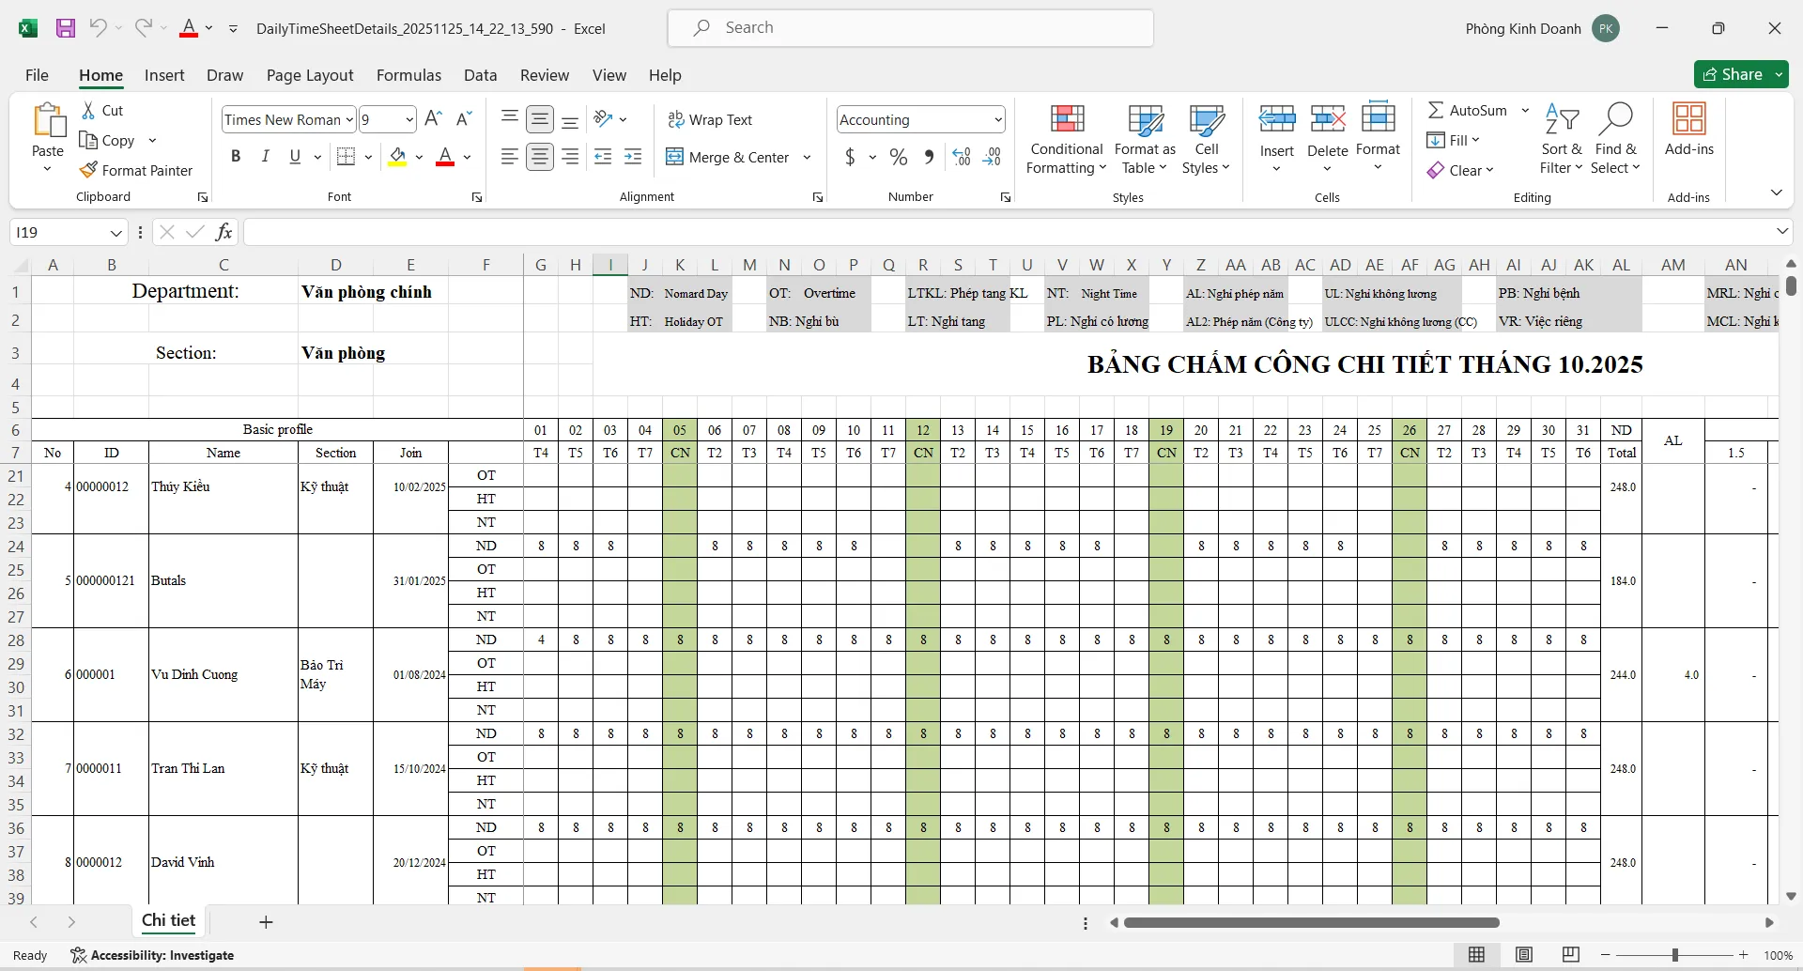Open the font name dropdown
This screenshot has height=971, width=1803.
coord(349,119)
